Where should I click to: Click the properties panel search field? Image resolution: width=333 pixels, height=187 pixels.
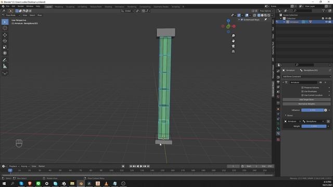304,64
